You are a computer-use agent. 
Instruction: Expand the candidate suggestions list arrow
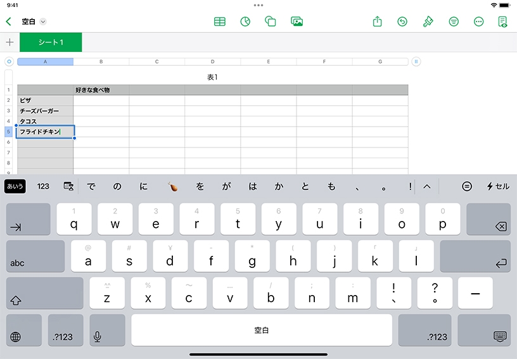(426, 186)
